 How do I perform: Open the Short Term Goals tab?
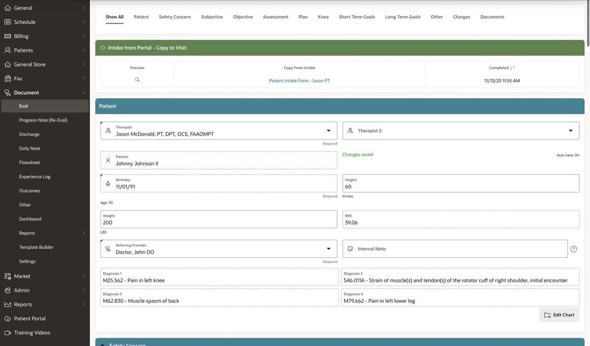point(356,17)
